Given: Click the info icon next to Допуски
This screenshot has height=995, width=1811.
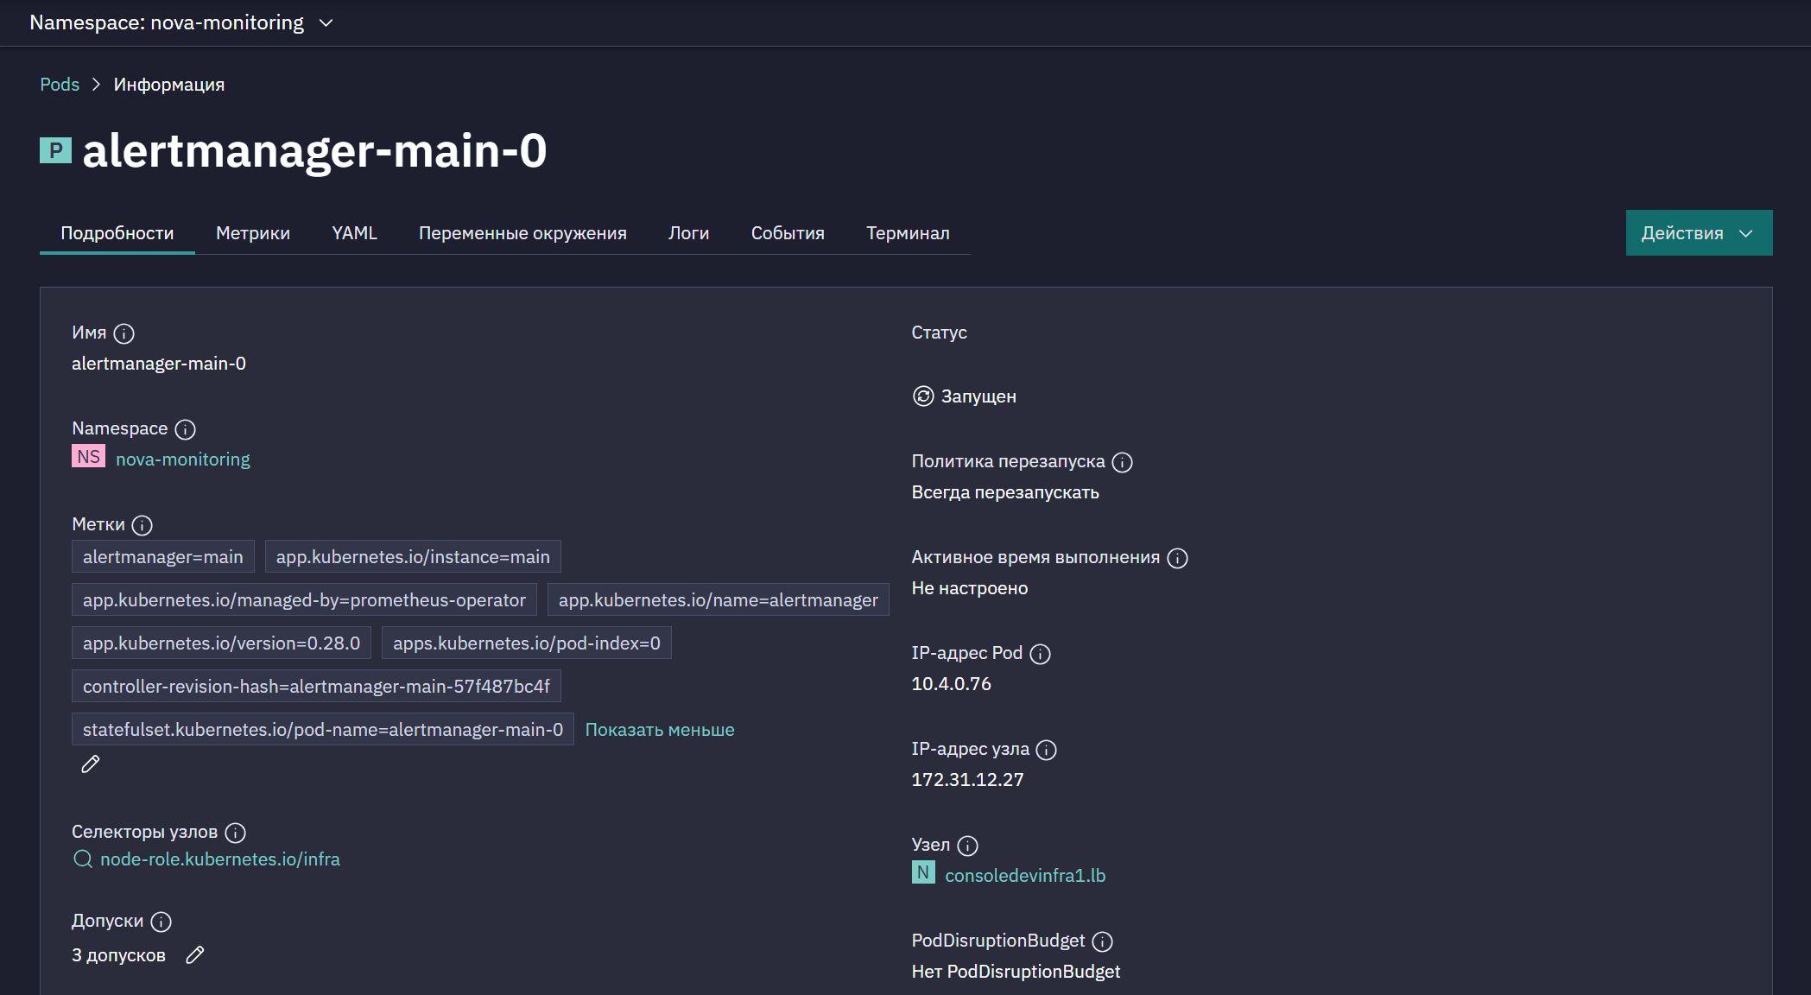Looking at the screenshot, I should point(161,922).
